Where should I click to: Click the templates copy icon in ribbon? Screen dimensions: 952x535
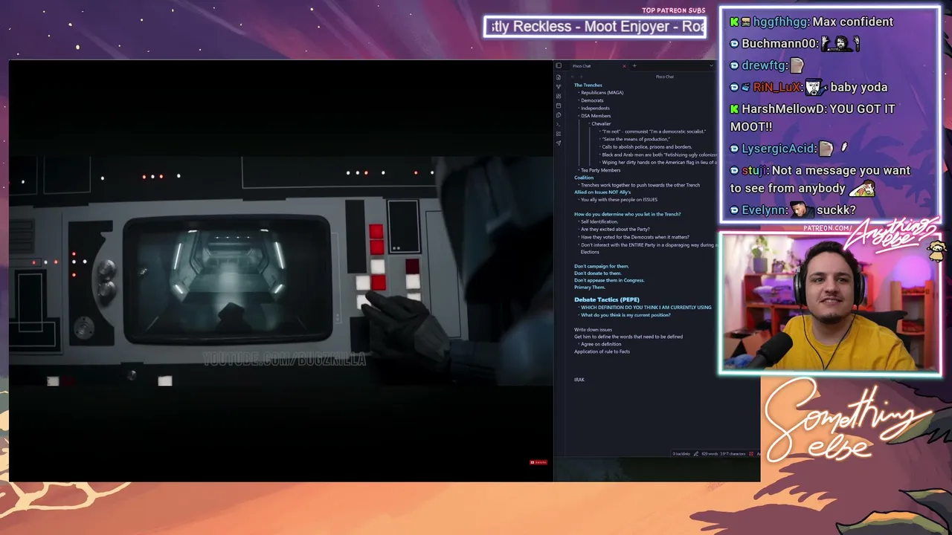559,115
